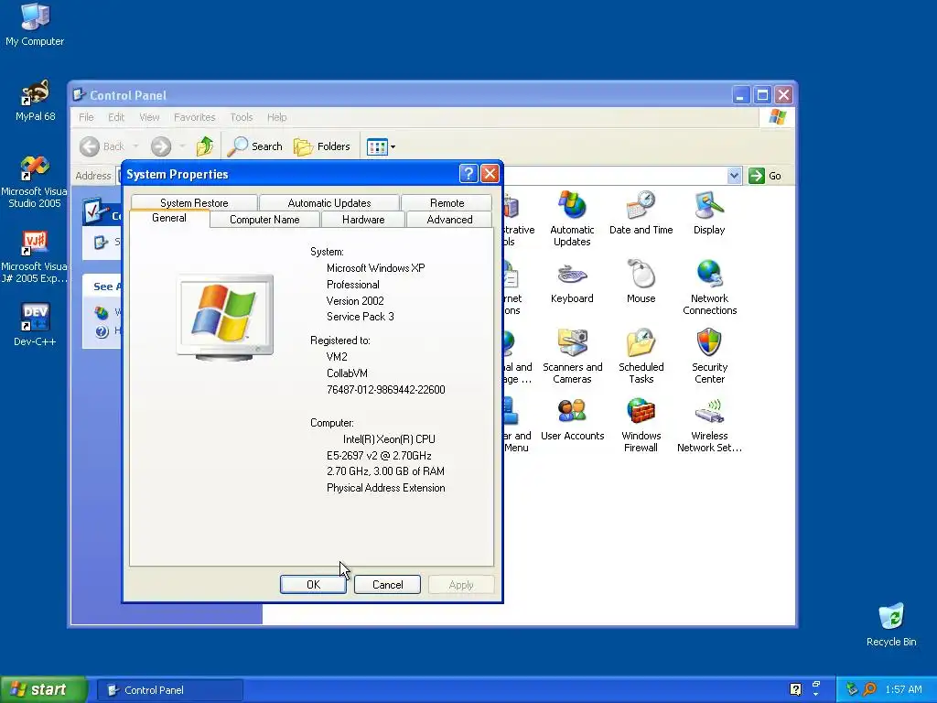Select the Microsoft Visual Studio 2005 icon
Screen dimensions: 937x703
point(35,181)
